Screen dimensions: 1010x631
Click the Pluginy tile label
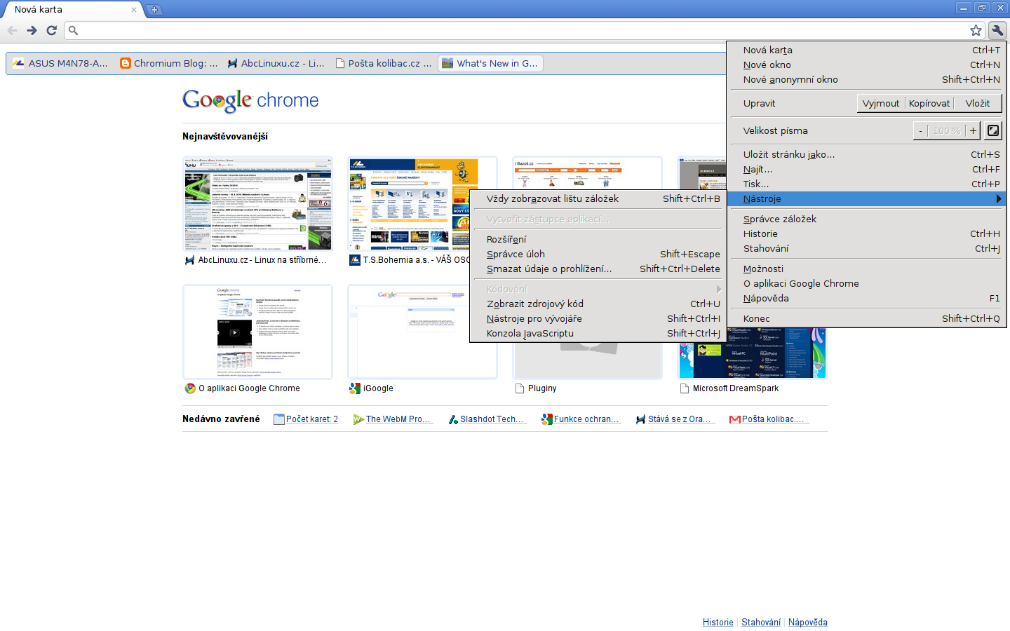pos(542,388)
